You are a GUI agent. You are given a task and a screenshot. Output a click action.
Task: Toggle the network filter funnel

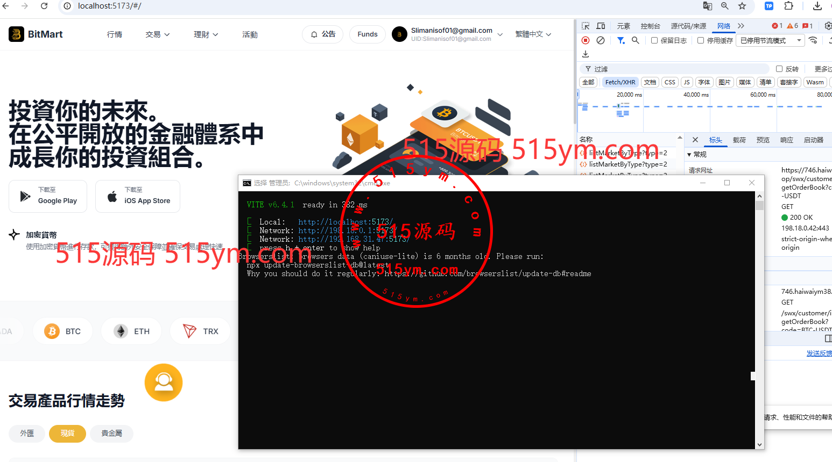[x=621, y=40]
